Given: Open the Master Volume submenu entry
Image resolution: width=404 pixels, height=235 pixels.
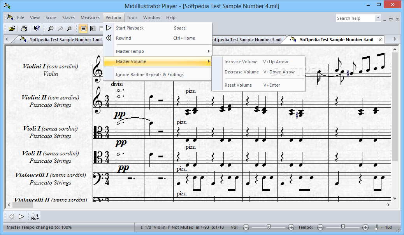Looking at the screenshot, I should pos(157,61).
